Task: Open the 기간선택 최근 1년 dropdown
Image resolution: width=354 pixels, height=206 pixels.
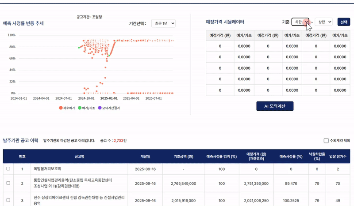Action: pos(163,23)
